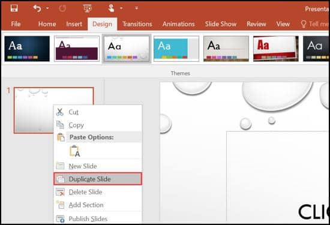Screen dimensions: 330x225
Task: Apply the maroon banded theme thumbnail
Action: pos(77,49)
